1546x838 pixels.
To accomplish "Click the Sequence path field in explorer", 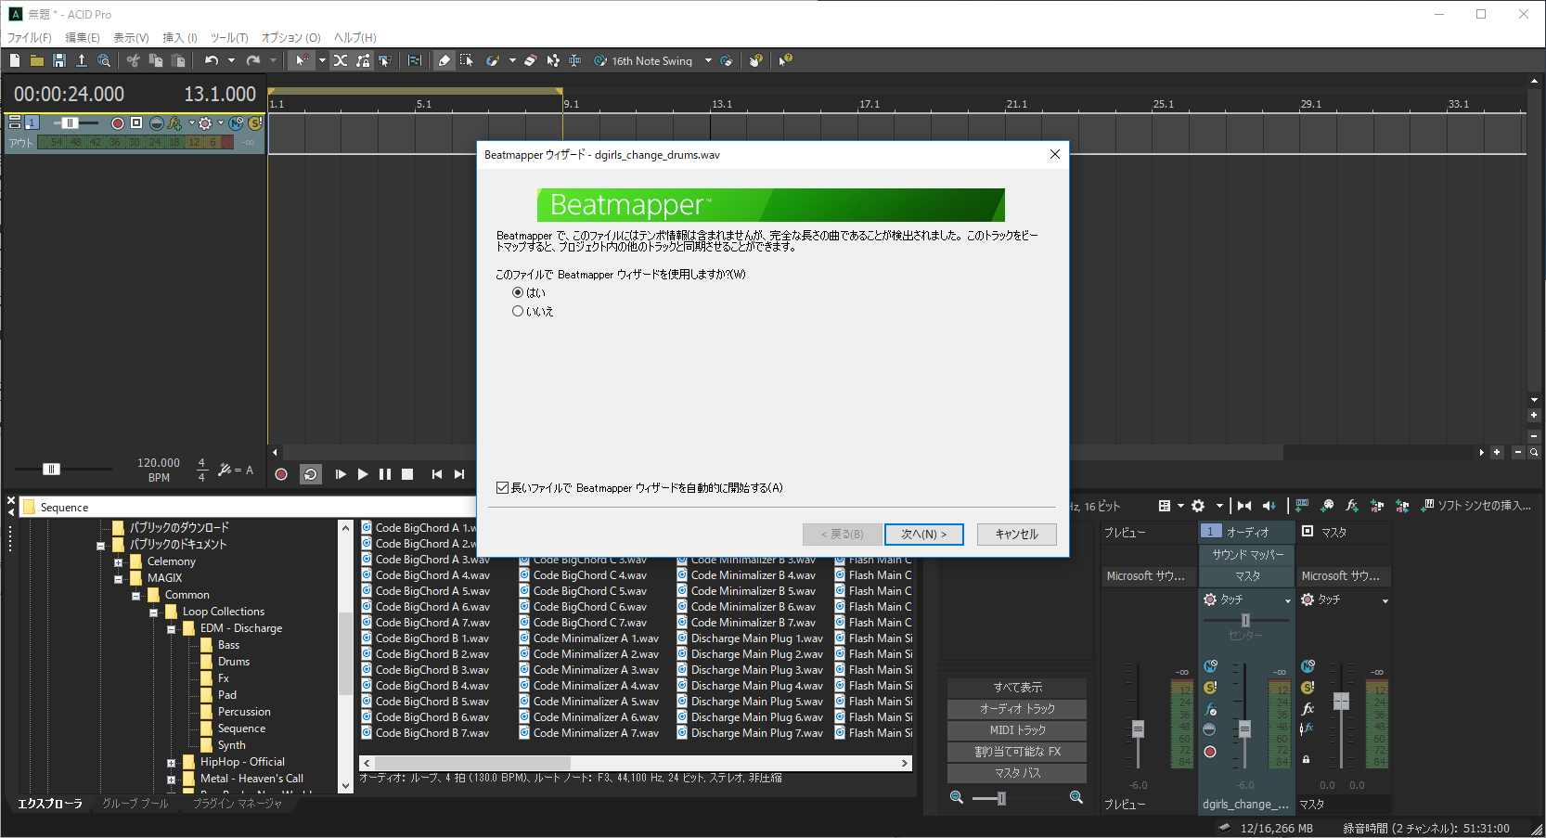I will point(246,508).
